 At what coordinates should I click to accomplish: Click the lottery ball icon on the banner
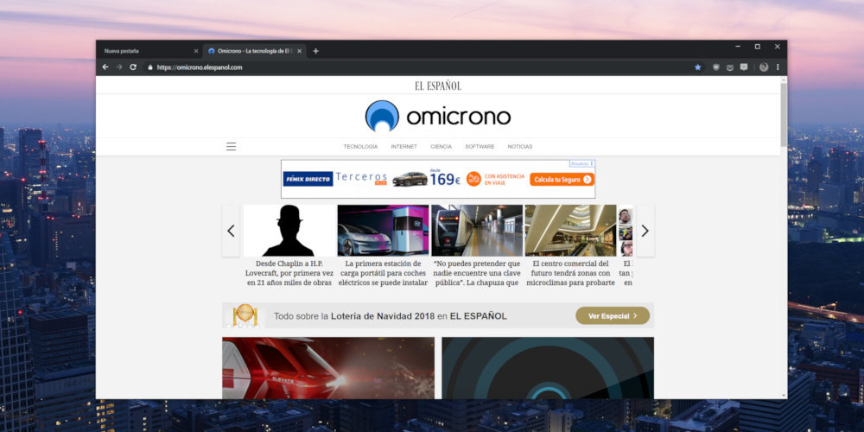coord(245,314)
